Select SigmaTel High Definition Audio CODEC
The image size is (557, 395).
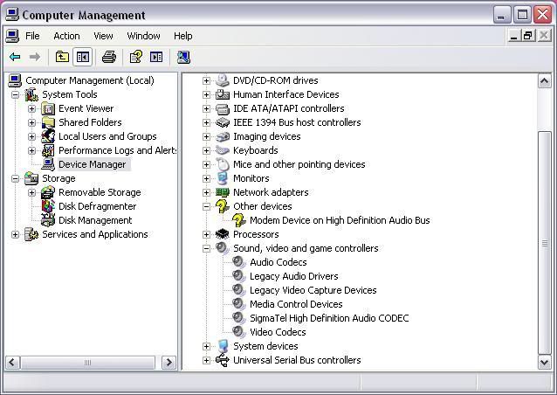[329, 318]
